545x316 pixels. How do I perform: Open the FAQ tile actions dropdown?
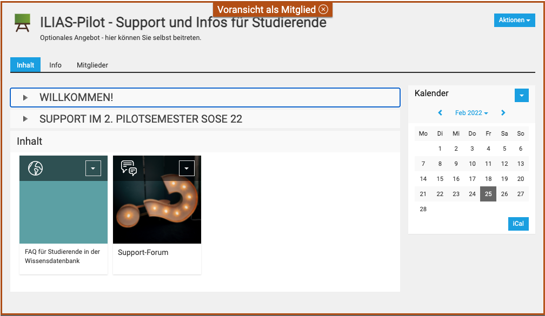pos(93,169)
